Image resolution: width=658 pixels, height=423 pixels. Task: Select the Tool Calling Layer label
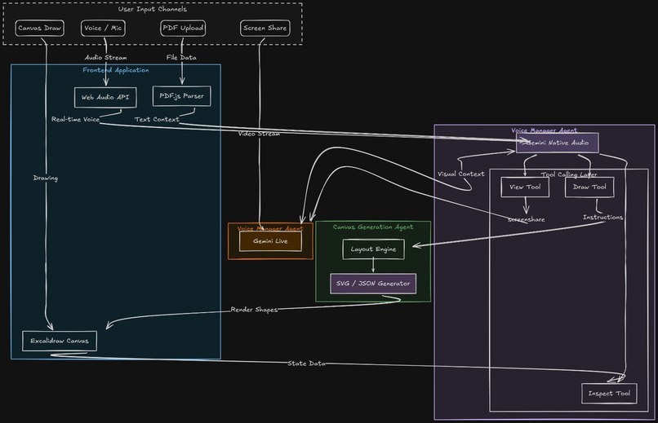[x=569, y=174]
